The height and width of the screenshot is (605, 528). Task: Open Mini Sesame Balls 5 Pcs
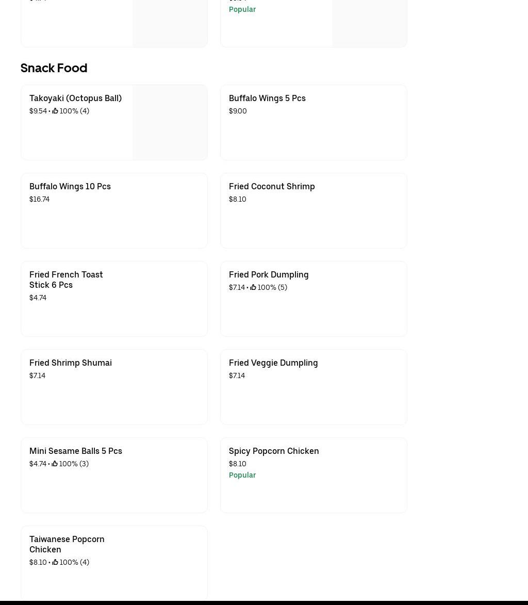76,451
